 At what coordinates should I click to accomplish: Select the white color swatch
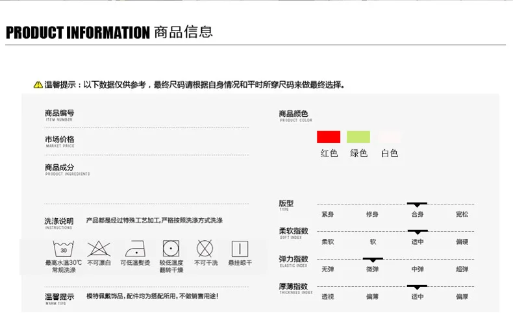pos(389,136)
